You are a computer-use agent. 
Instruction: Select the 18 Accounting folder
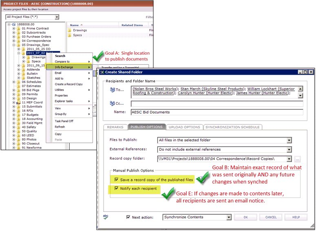point(32,119)
